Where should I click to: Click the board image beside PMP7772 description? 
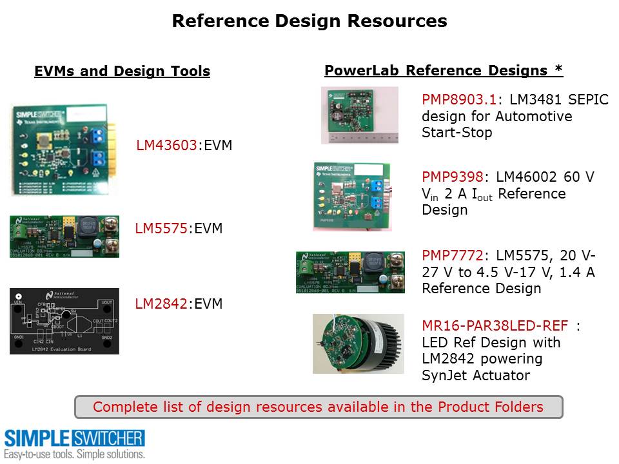tap(350, 272)
